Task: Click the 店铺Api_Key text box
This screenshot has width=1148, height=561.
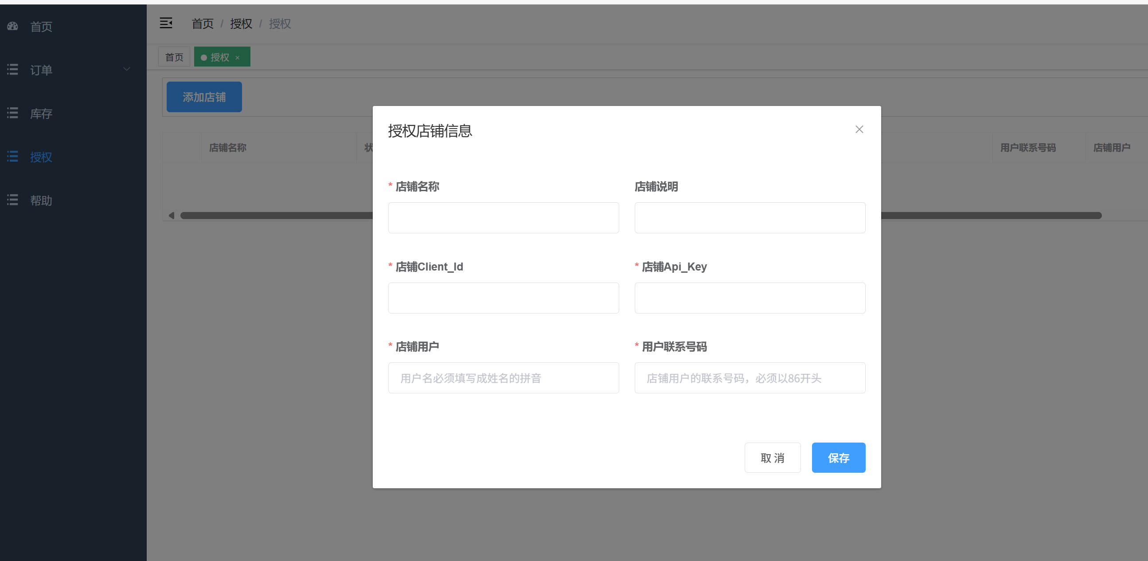Action: pyautogui.click(x=750, y=298)
